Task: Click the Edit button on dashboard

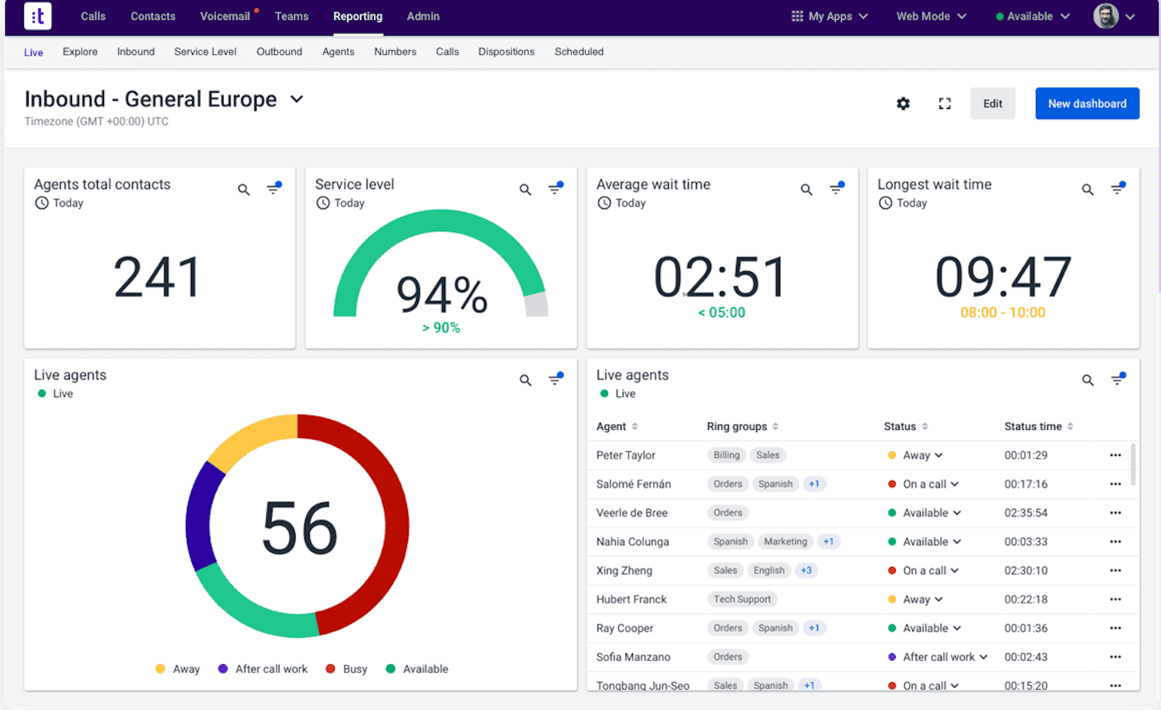Action: click(993, 104)
